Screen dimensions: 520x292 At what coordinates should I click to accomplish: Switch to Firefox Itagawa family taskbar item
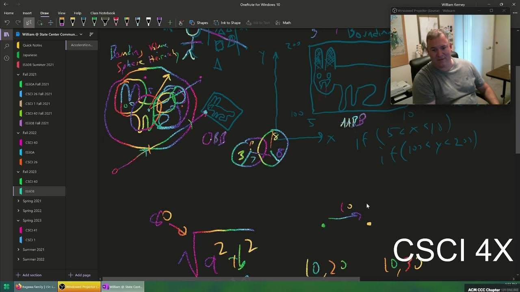[35, 287]
